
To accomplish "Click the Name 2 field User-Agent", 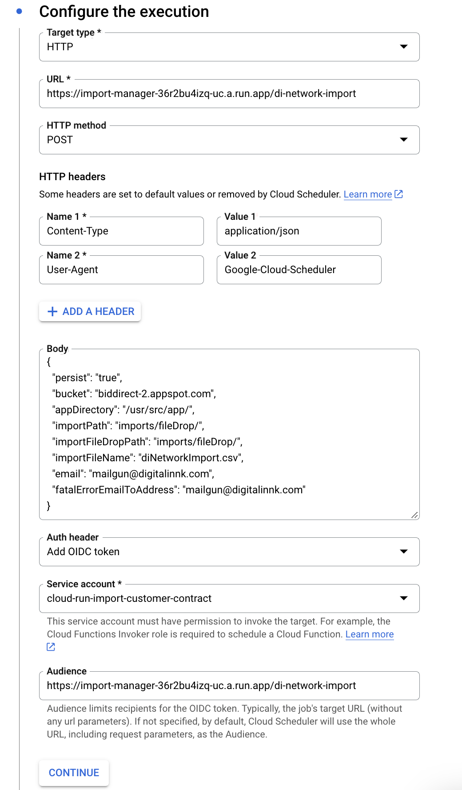I will point(121,270).
